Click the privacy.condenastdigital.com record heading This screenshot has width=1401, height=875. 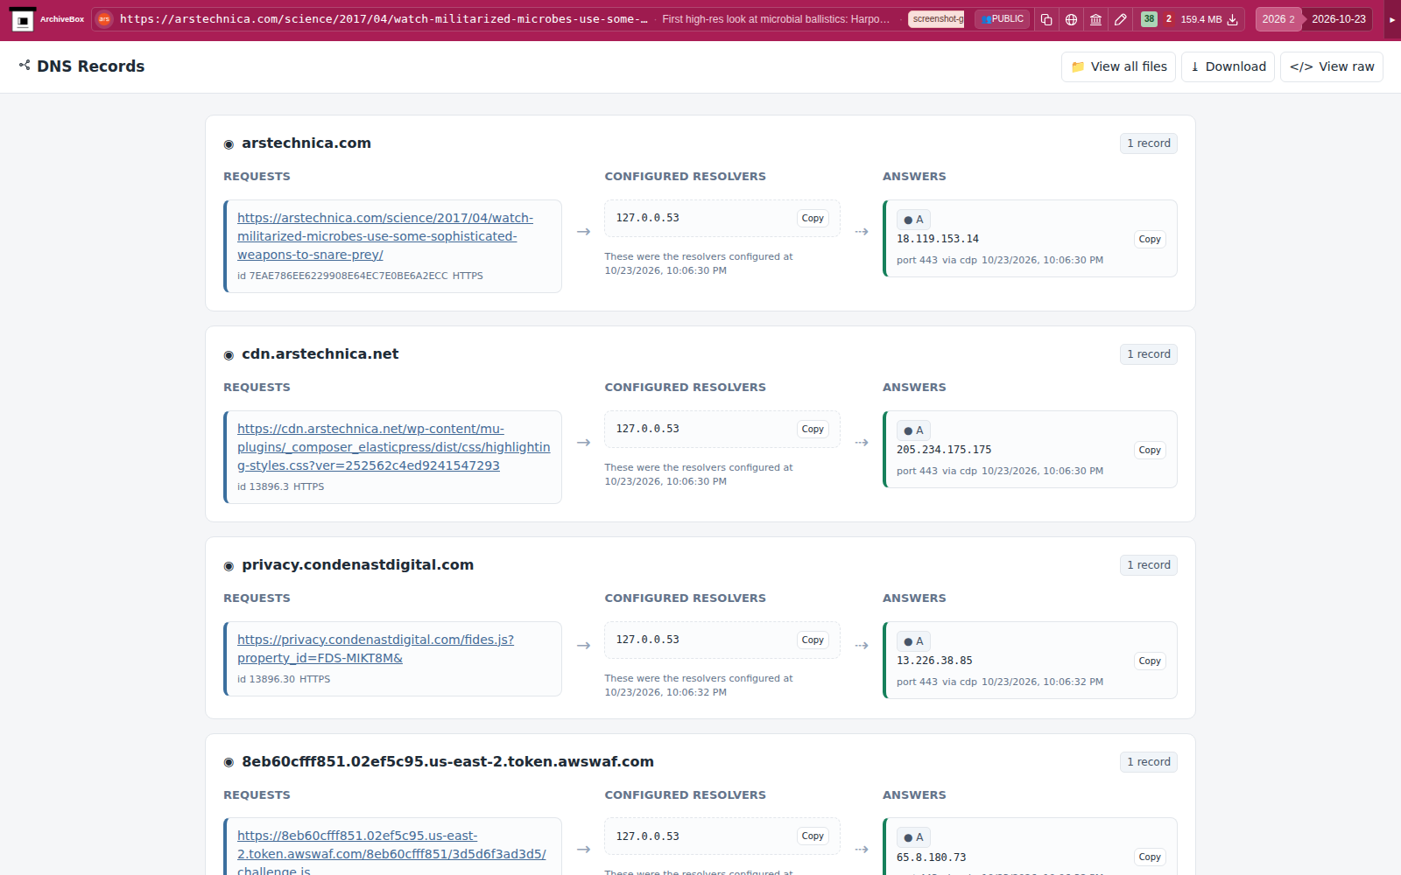pos(357,565)
